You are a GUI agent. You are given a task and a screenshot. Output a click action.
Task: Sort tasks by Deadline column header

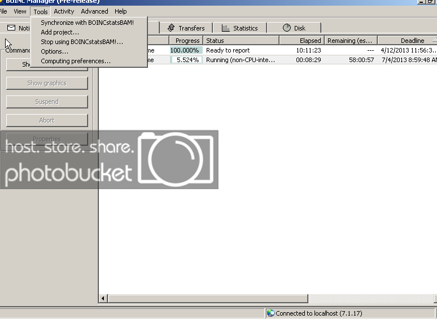pyautogui.click(x=412, y=41)
